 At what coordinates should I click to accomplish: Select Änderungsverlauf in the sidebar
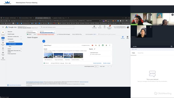(x=12, y=54)
